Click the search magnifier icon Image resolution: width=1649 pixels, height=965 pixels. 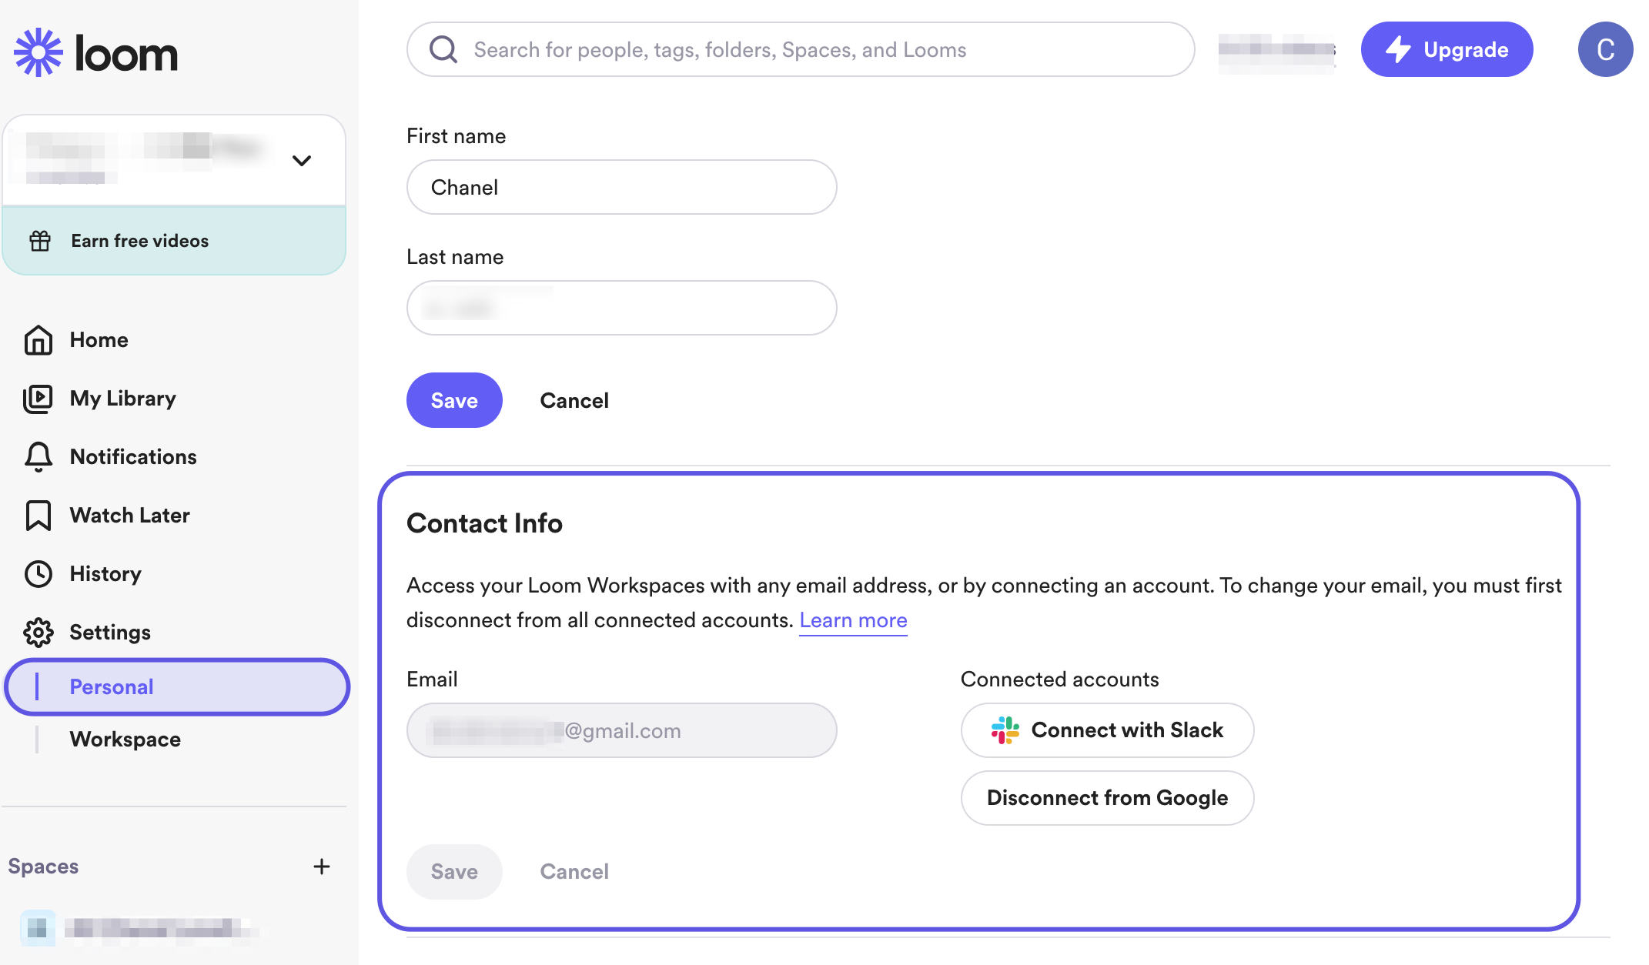[x=443, y=50]
